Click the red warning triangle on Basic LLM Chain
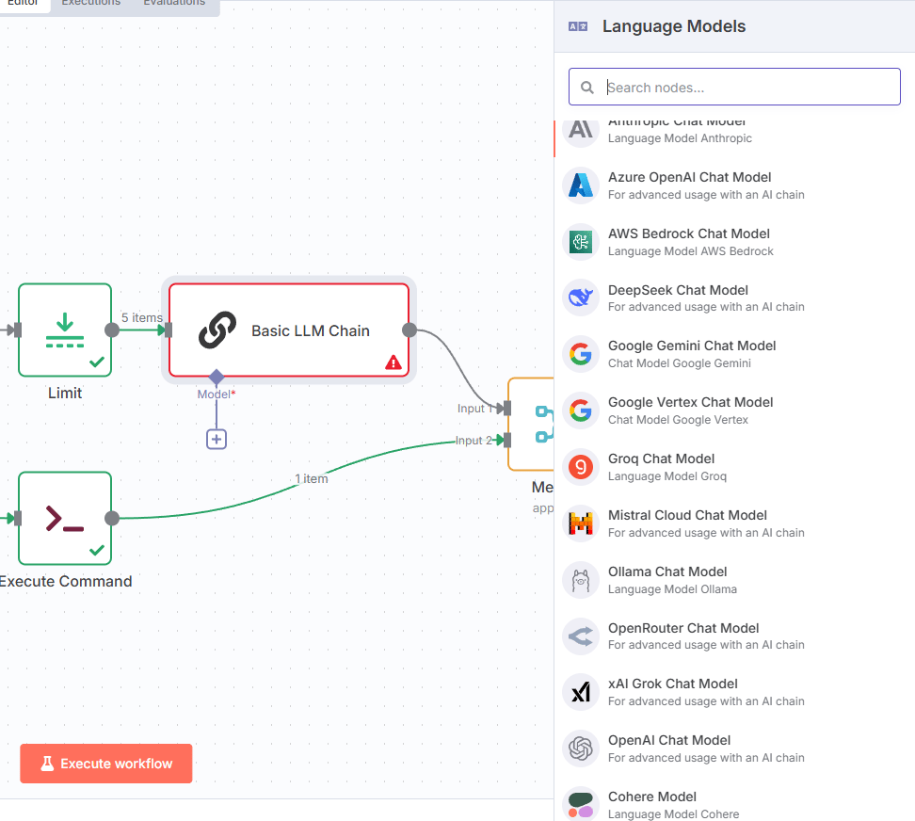The height and width of the screenshot is (821, 915). point(393,362)
